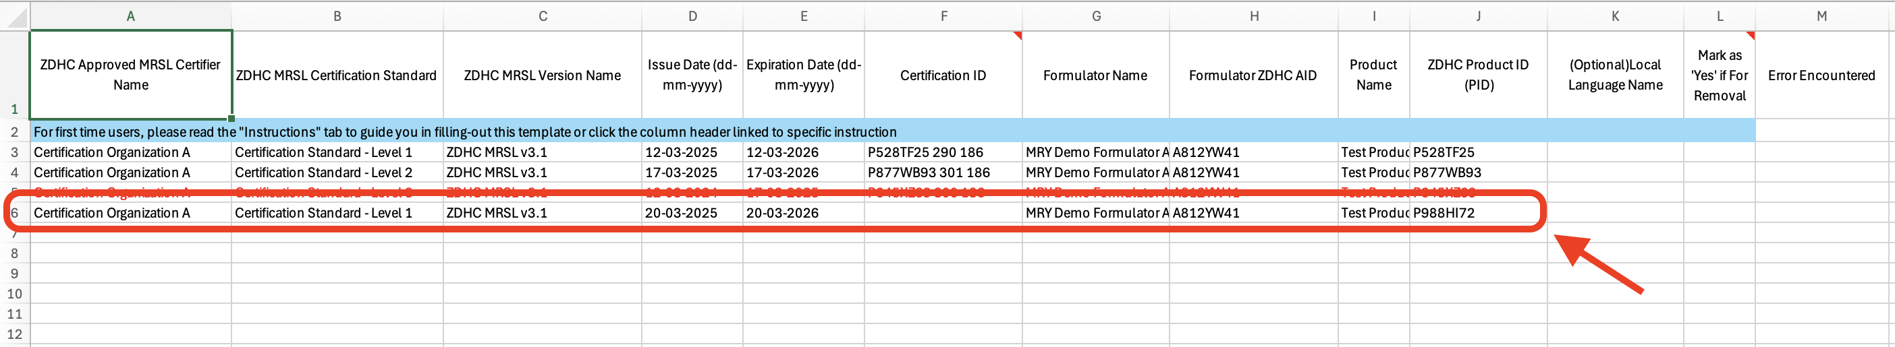Click 'Error Encountered' header cell

(x=1821, y=74)
